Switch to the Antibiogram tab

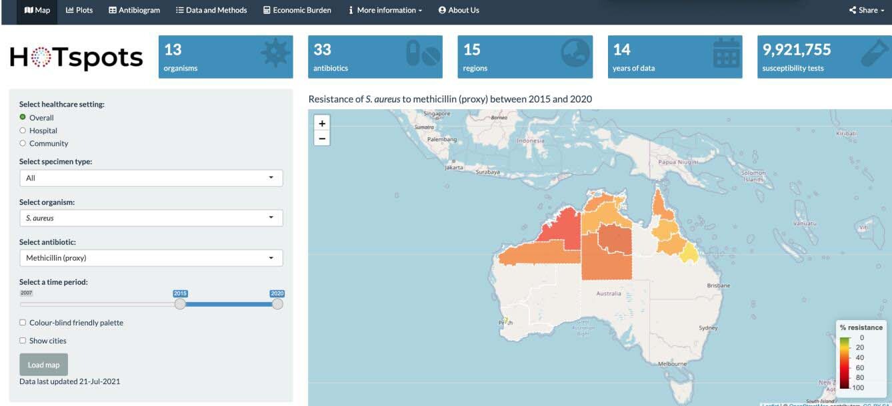tap(134, 10)
